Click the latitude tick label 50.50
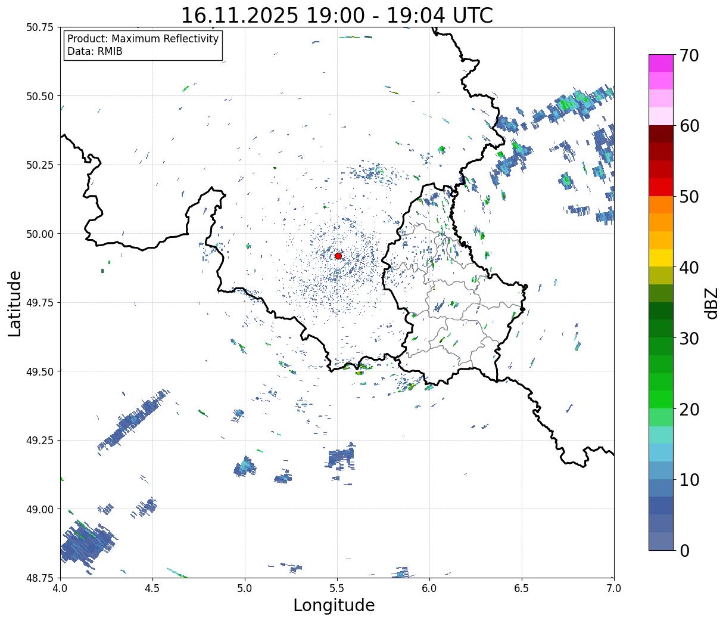Screen dimensions: 726x620 point(40,96)
